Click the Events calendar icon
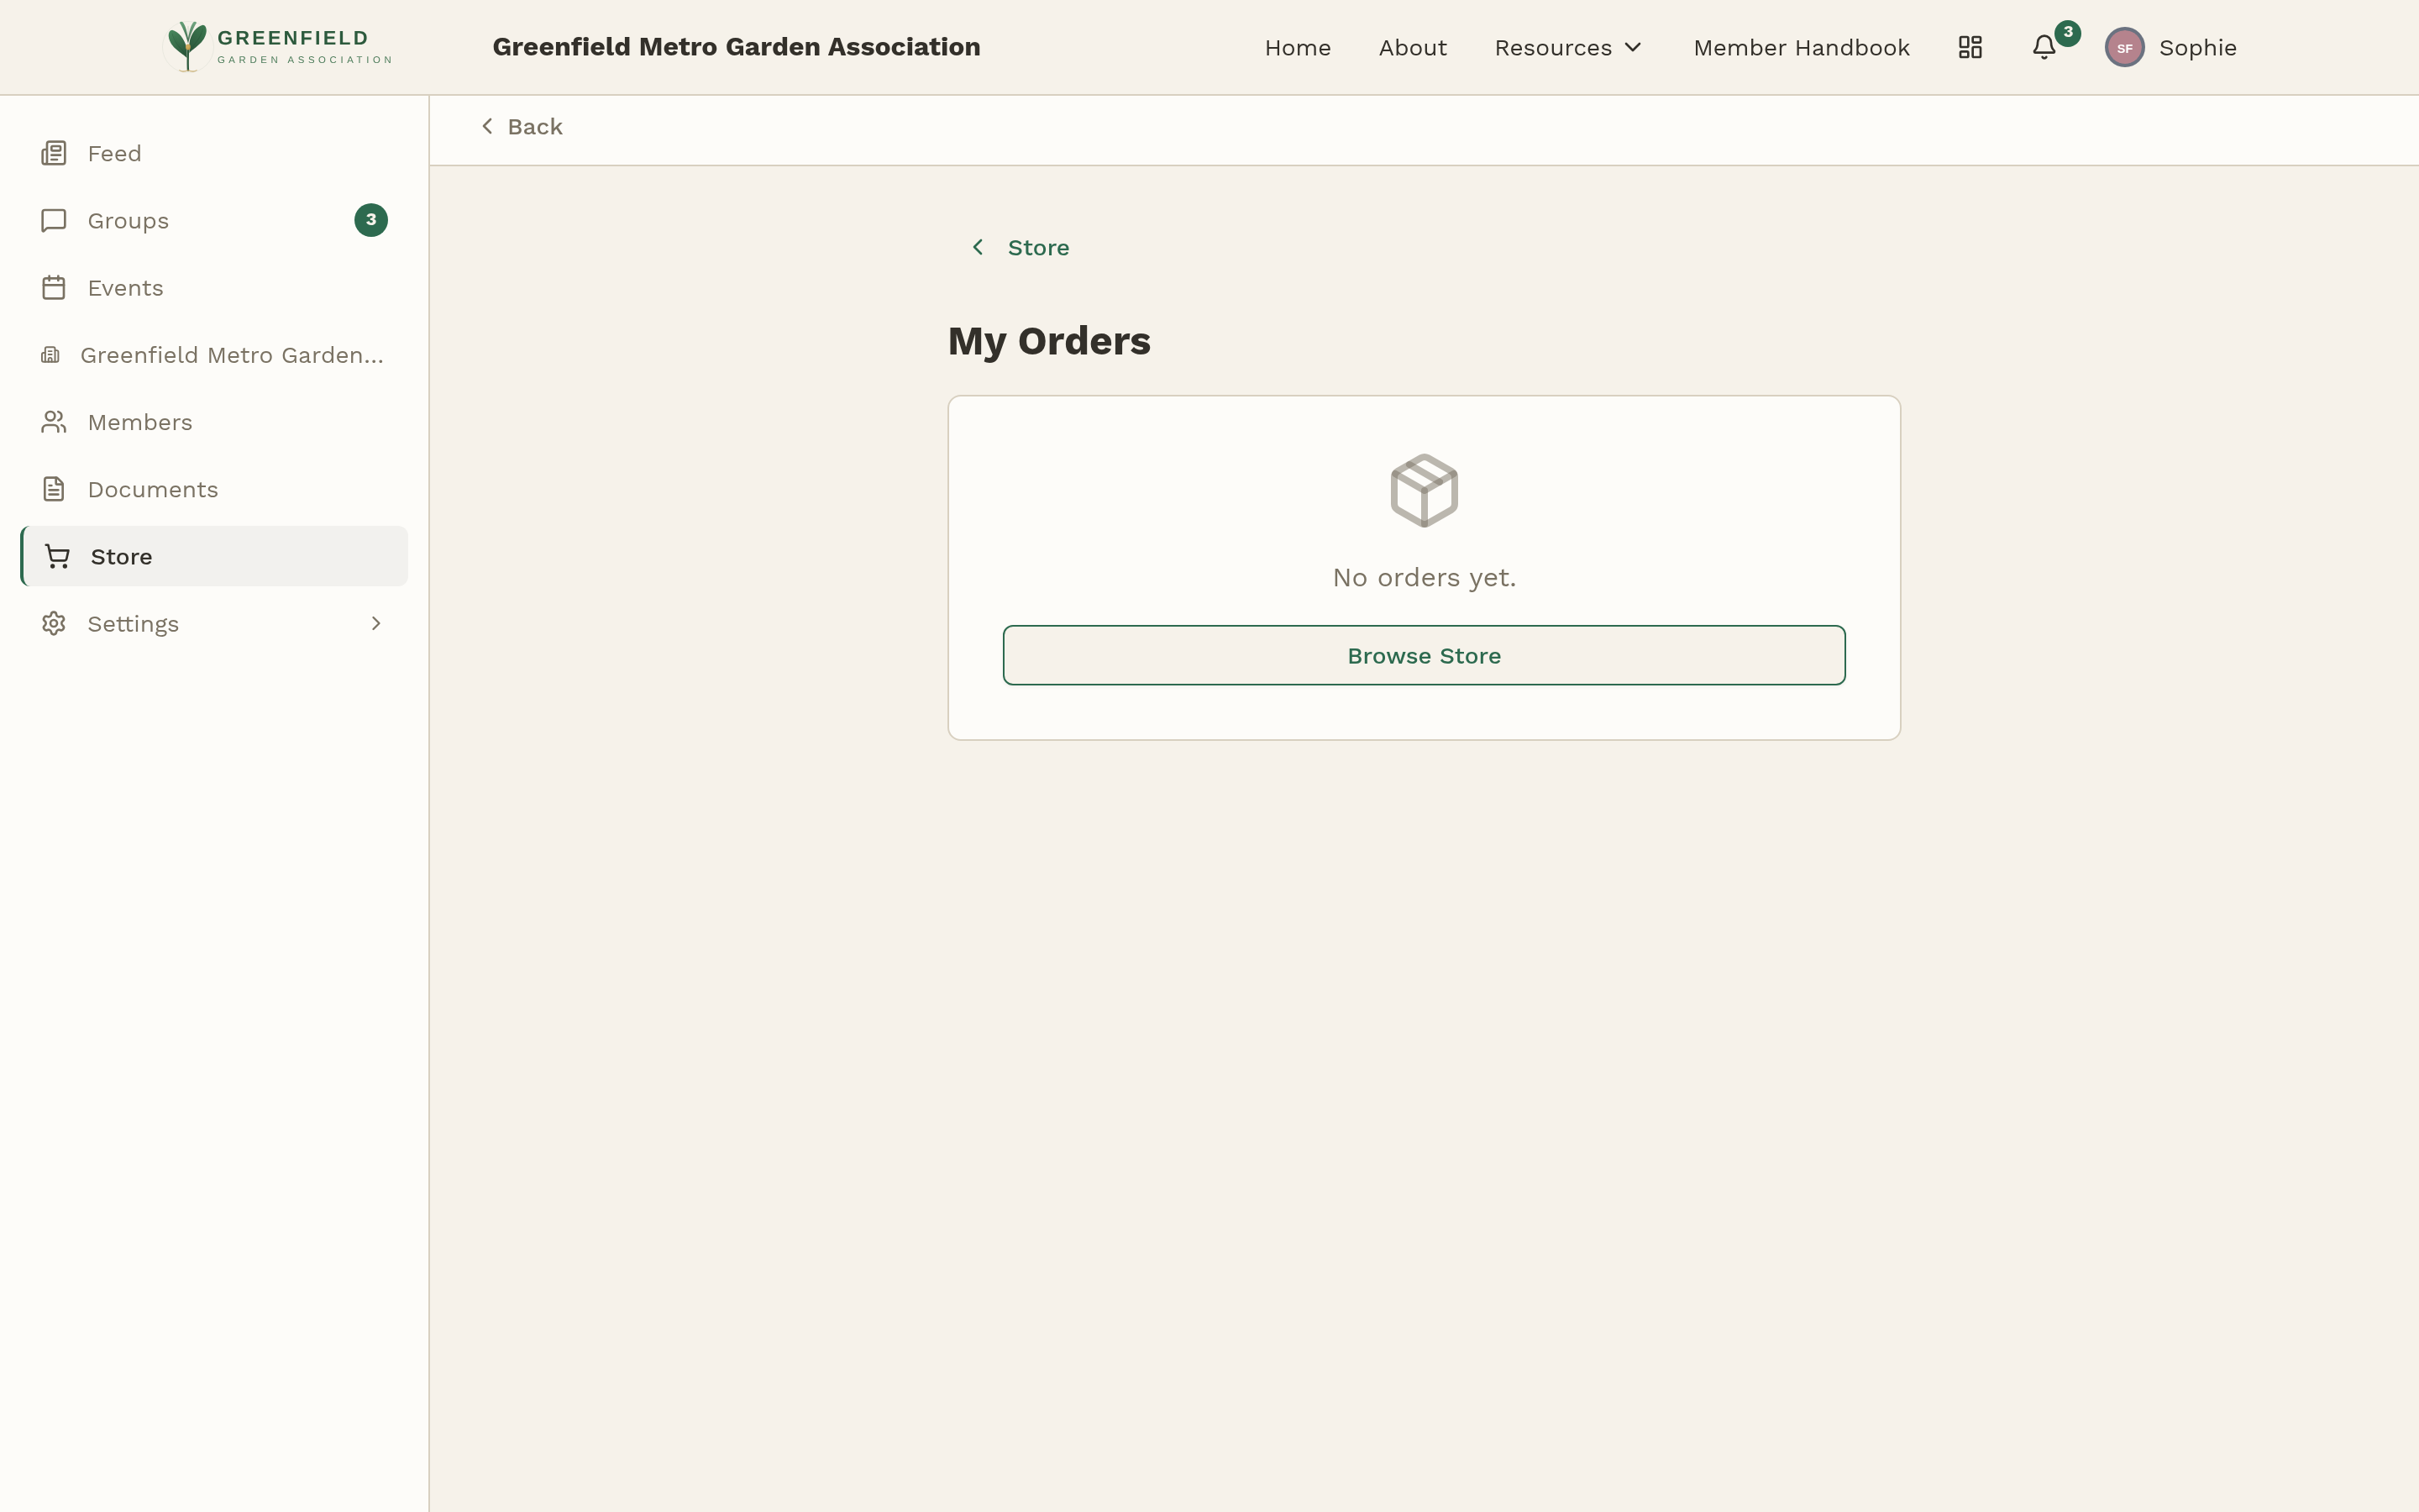The image size is (2419, 1512). tap(54, 287)
